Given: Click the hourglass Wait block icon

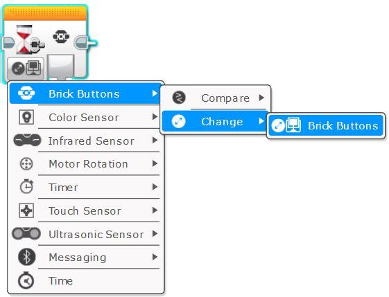Looking at the screenshot, I should [25, 39].
